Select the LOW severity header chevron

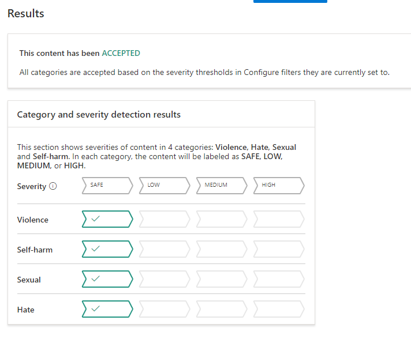pyautogui.click(x=165, y=186)
